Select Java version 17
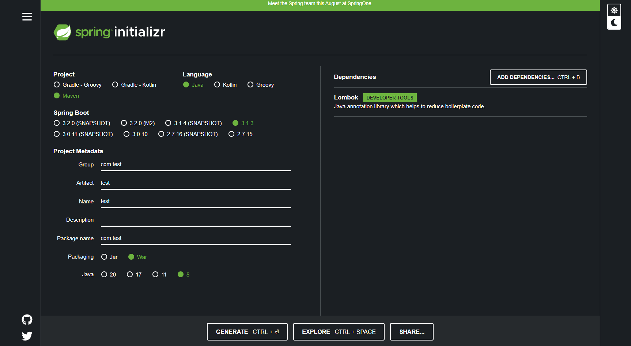 pos(130,274)
